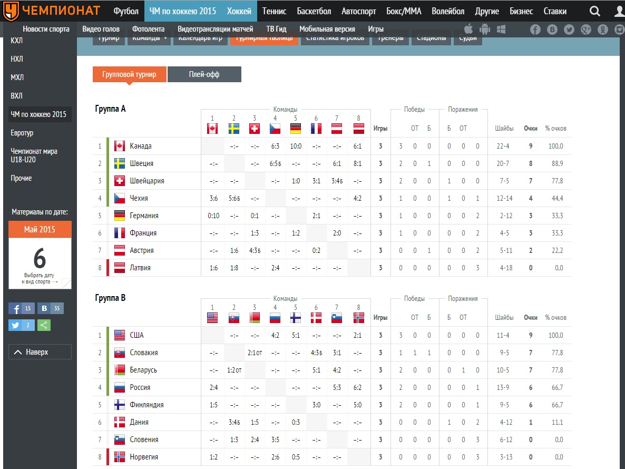Open the search magnifier icon
Screen dimensions: 625x469
tap(594, 11)
